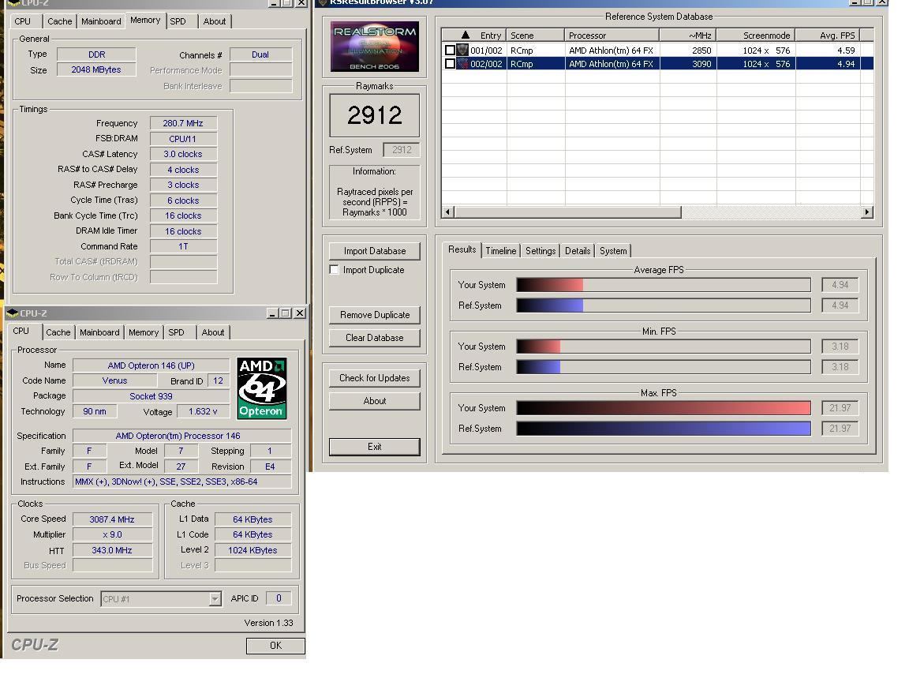
Task: Switch to Mainboard tab in upper CPU-Z window
Action: [101, 21]
